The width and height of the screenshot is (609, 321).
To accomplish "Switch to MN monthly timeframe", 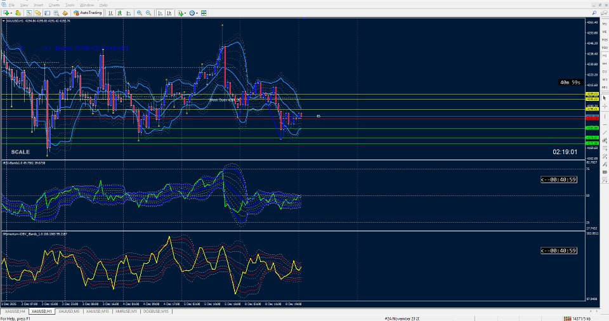I will [605, 88].
